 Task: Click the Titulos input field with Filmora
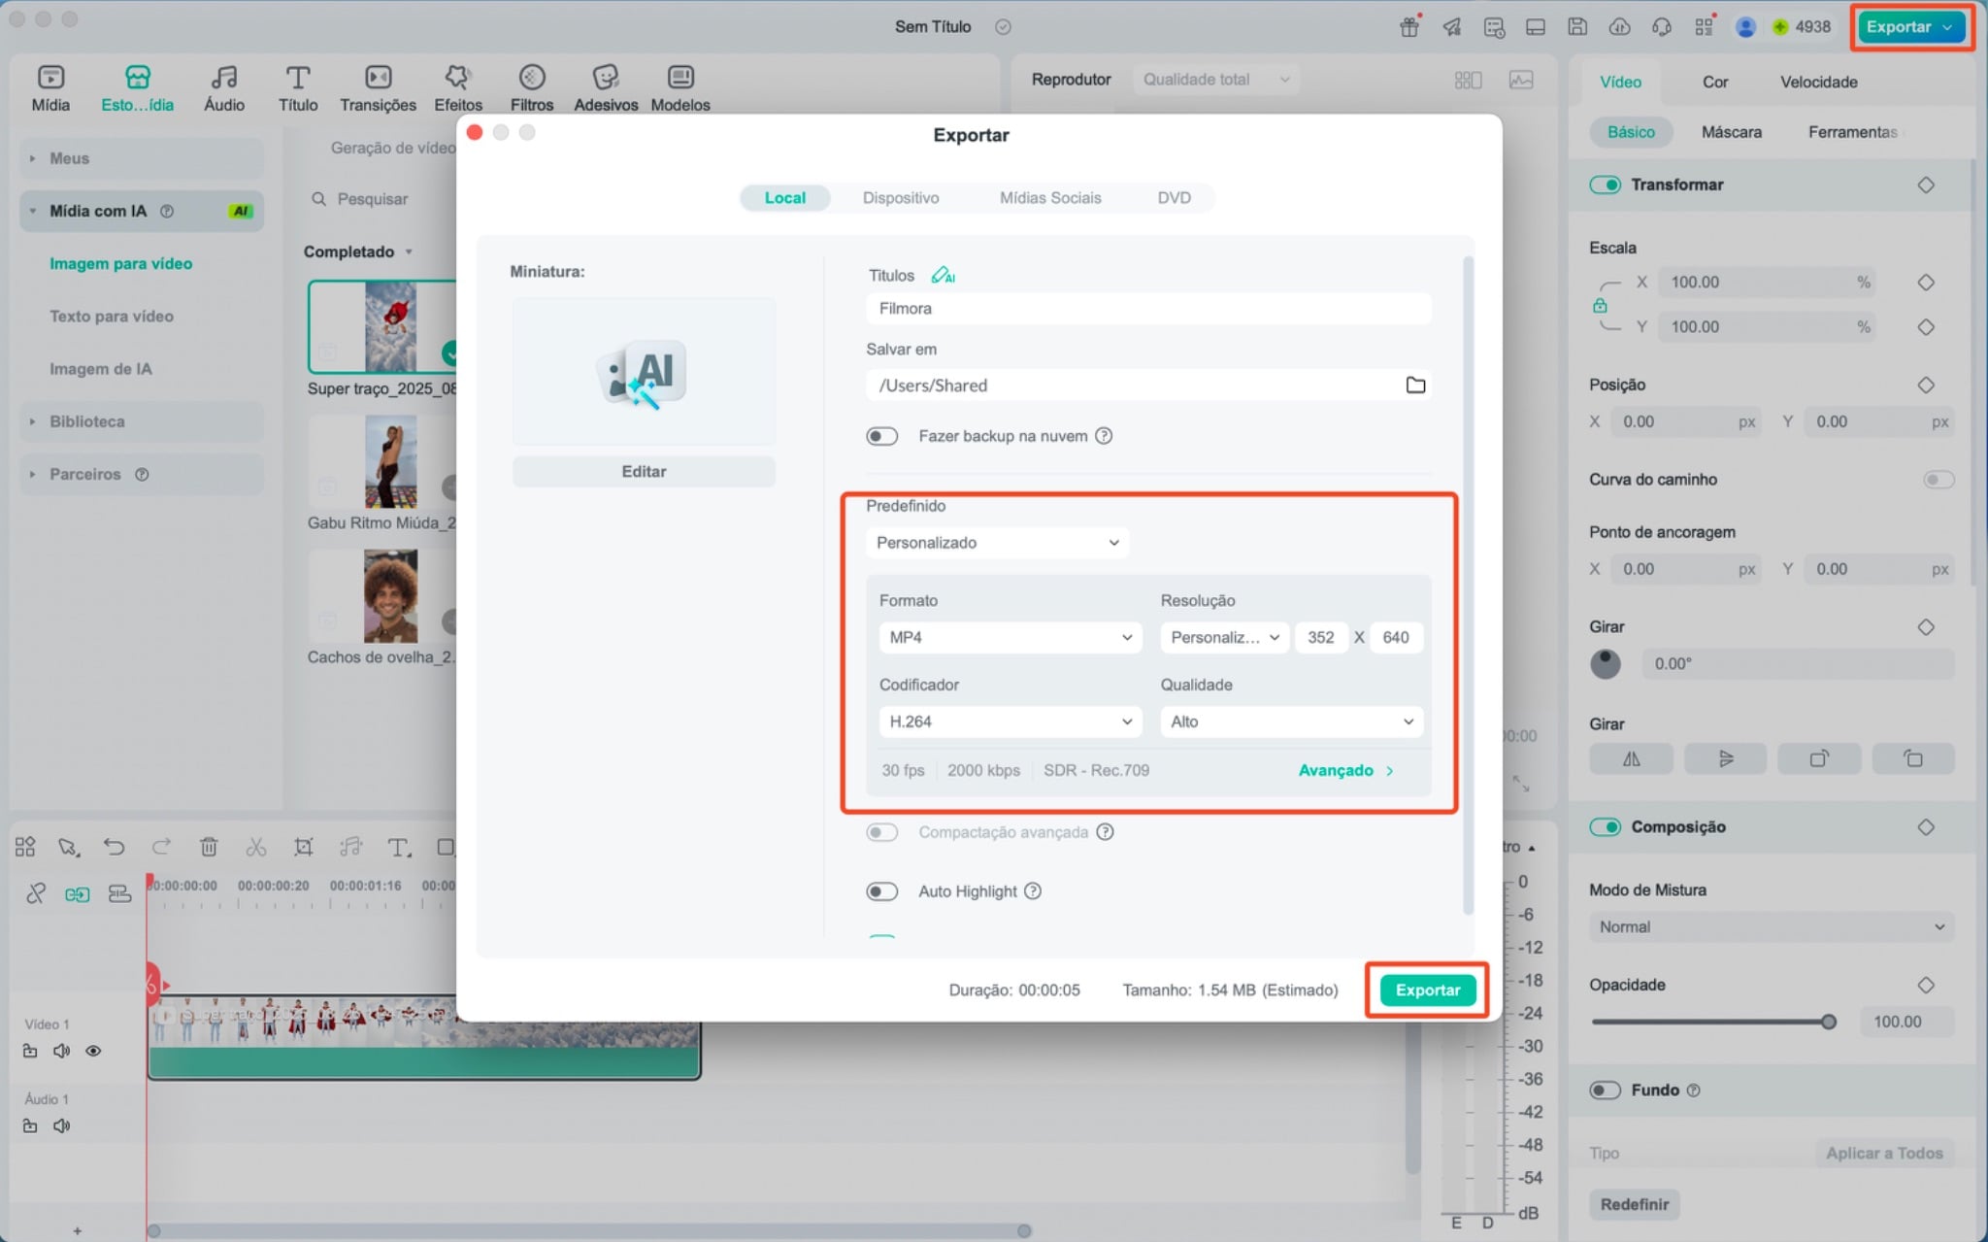point(1148,309)
